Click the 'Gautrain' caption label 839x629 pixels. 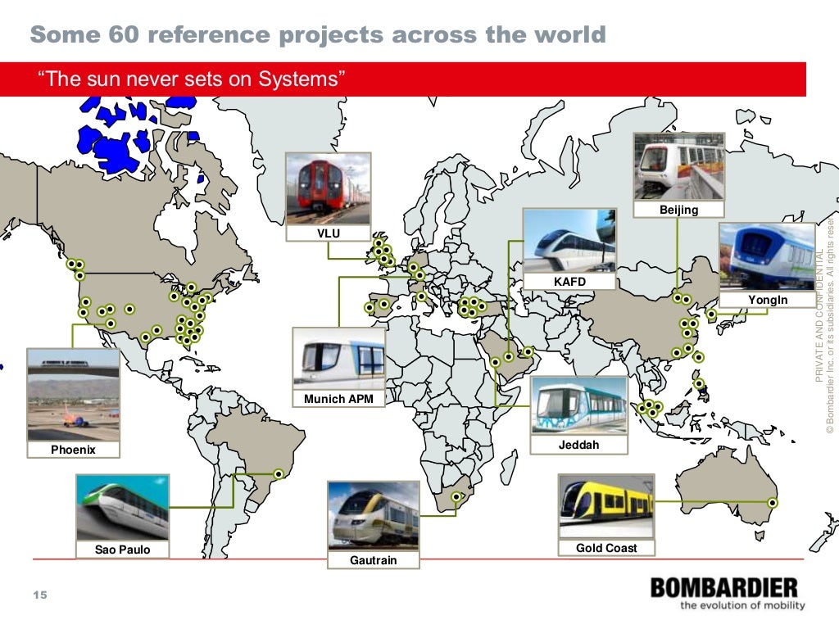point(374,560)
